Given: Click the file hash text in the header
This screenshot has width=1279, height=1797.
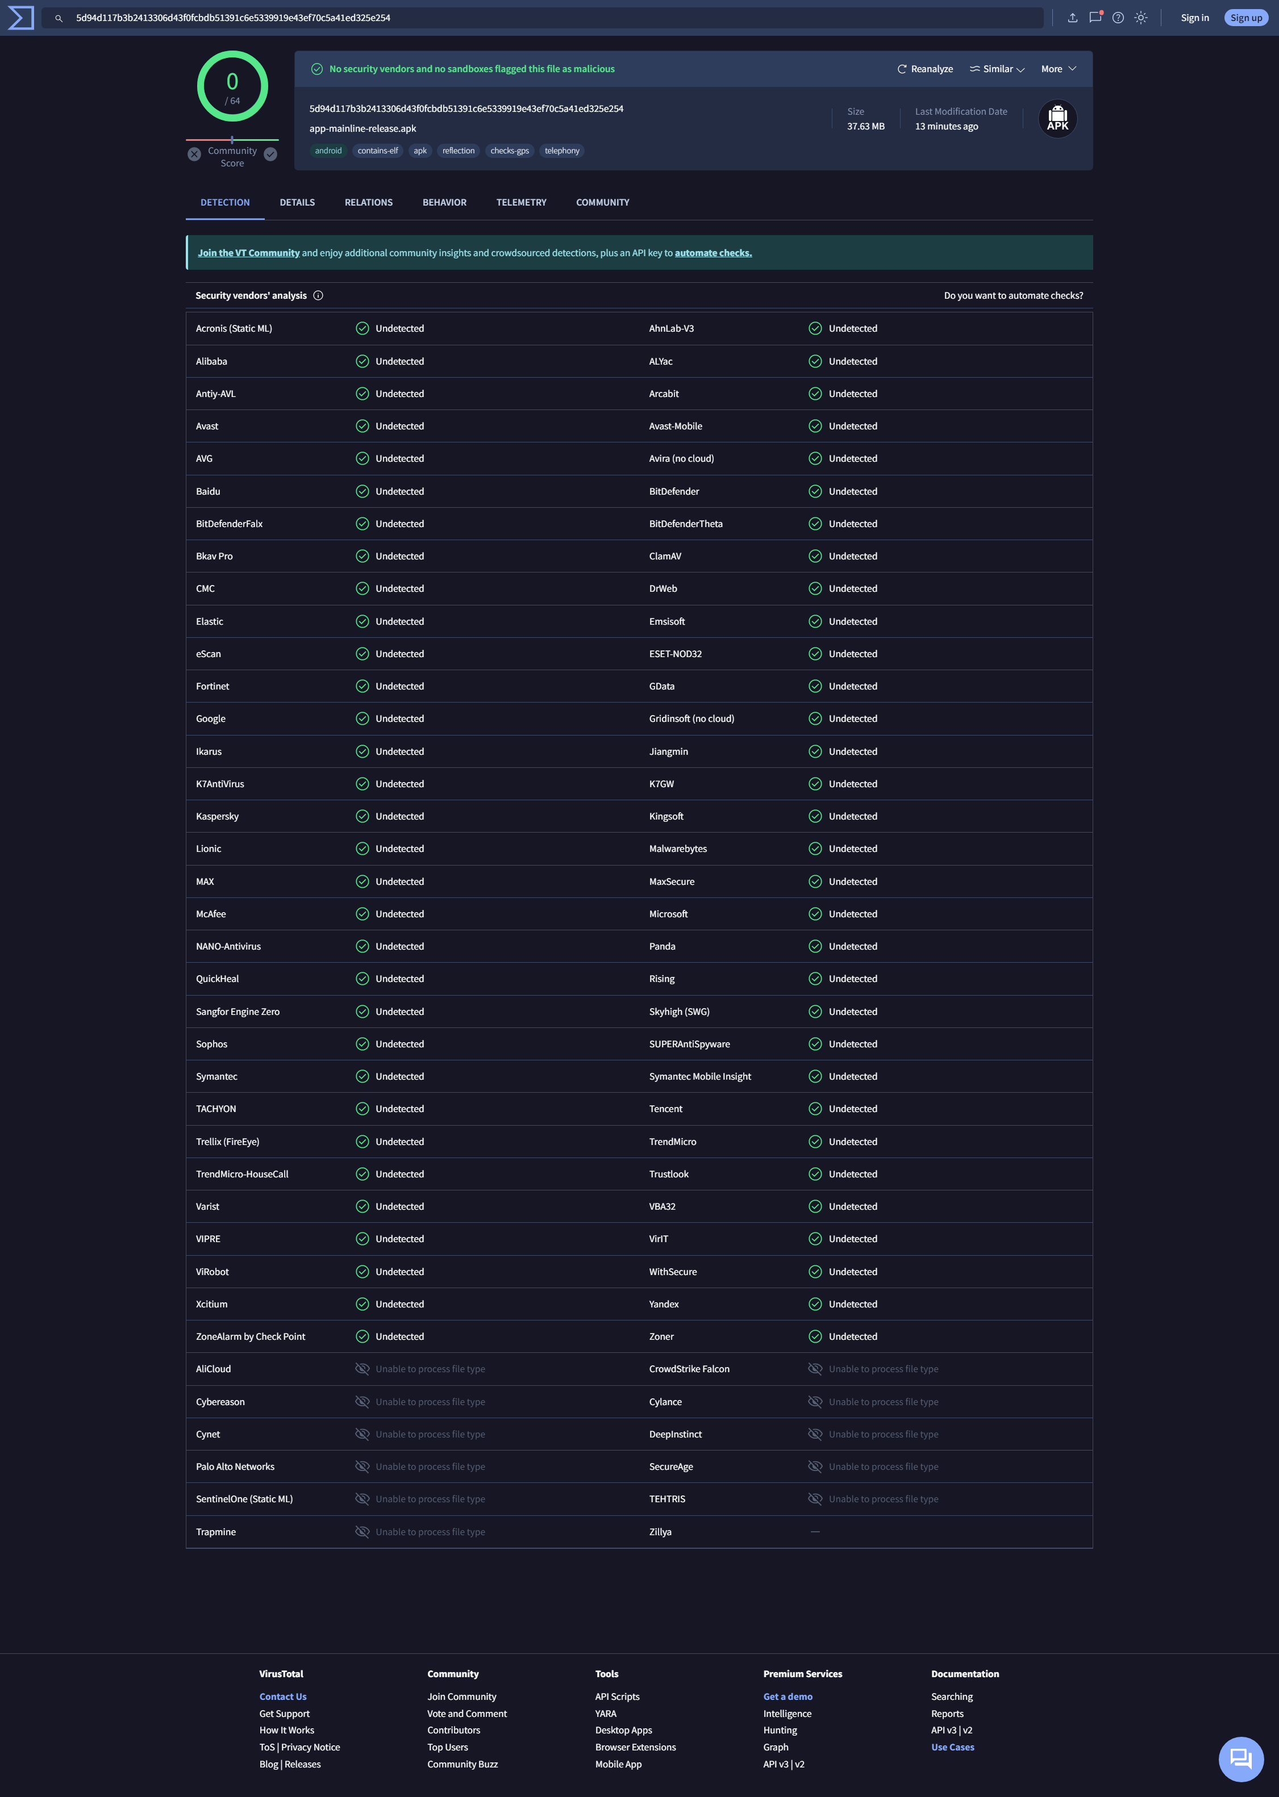Looking at the screenshot, I should [466, 108].
